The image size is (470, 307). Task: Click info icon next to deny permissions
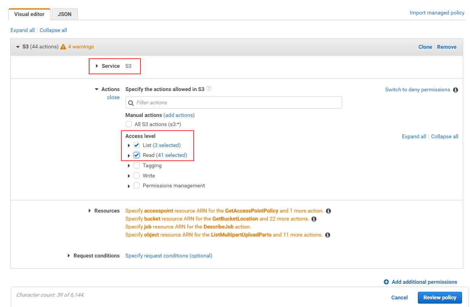(456, 90)
